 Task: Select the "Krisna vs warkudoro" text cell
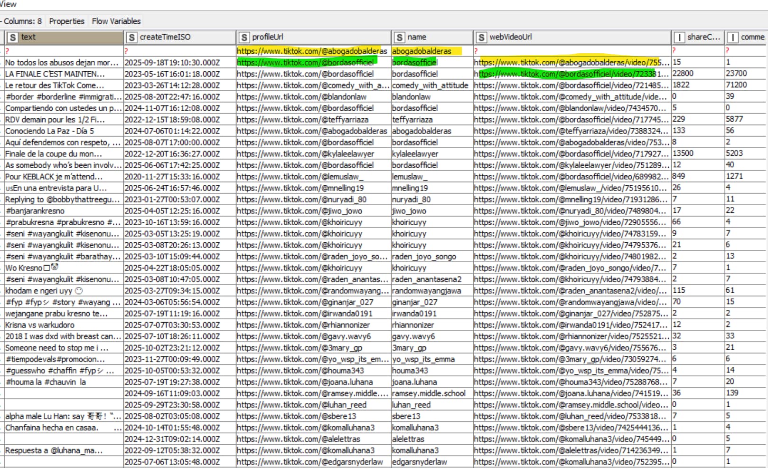tap(40, 325)
